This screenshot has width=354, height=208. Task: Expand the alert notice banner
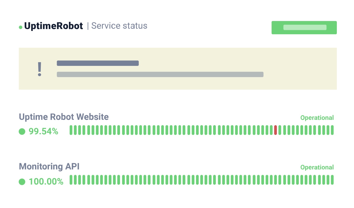178,68
